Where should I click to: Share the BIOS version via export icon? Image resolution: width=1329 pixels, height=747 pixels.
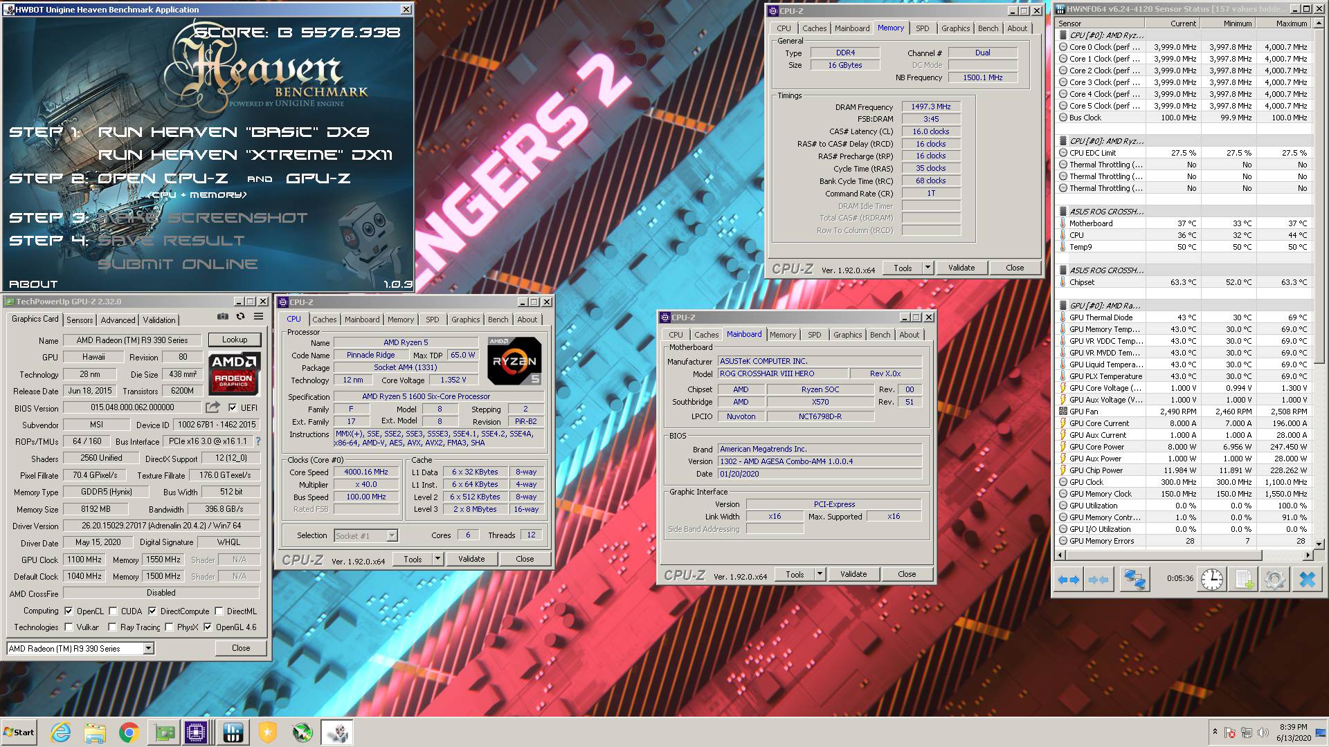coord(213,407)
